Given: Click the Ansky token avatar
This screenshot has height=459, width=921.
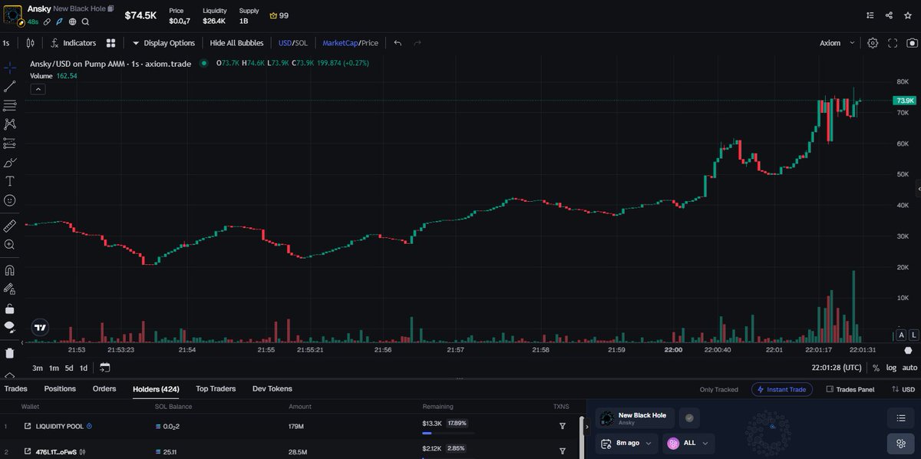Looking at the screenshot, I should 13,15.
